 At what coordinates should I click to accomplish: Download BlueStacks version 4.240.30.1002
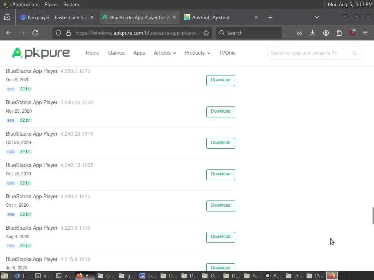221,112
